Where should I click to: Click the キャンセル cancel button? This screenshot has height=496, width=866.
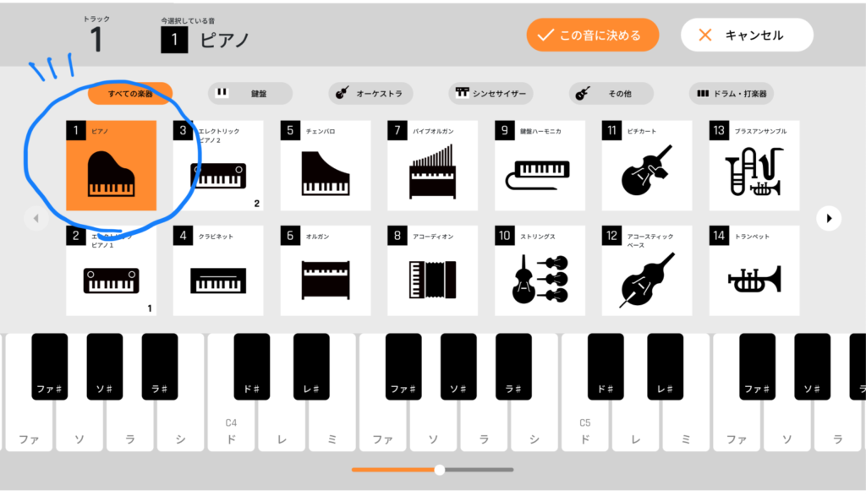747,35
